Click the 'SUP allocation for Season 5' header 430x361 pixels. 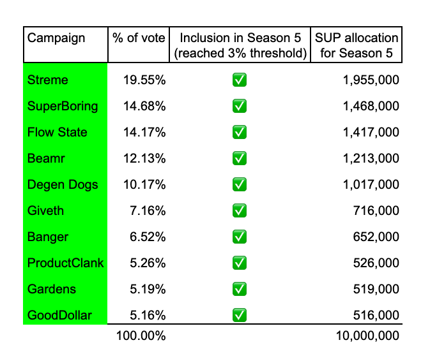click(356, 45)
